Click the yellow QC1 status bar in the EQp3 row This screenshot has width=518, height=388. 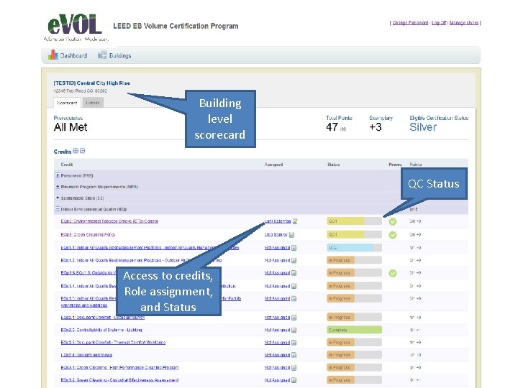354,234
